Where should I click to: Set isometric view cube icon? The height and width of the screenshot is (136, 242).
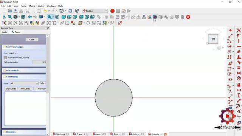[x=57, y=17]
